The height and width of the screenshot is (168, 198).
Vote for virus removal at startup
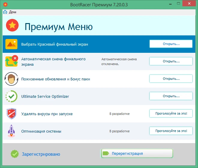click(171, 113)
